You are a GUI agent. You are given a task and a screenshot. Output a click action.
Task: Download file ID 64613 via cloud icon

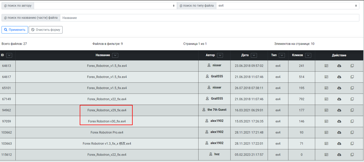(339, 66)
